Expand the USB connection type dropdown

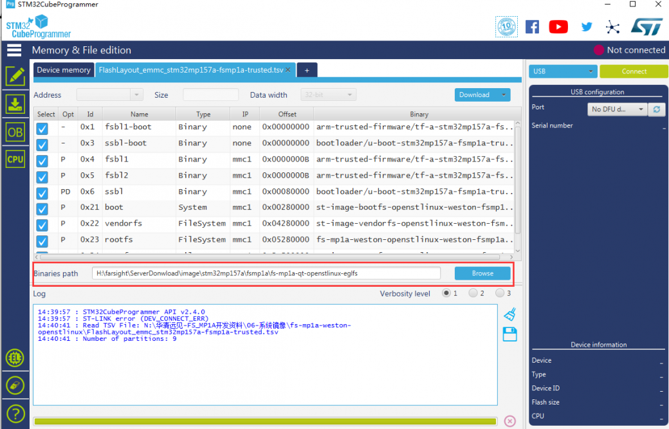(563, 71)
